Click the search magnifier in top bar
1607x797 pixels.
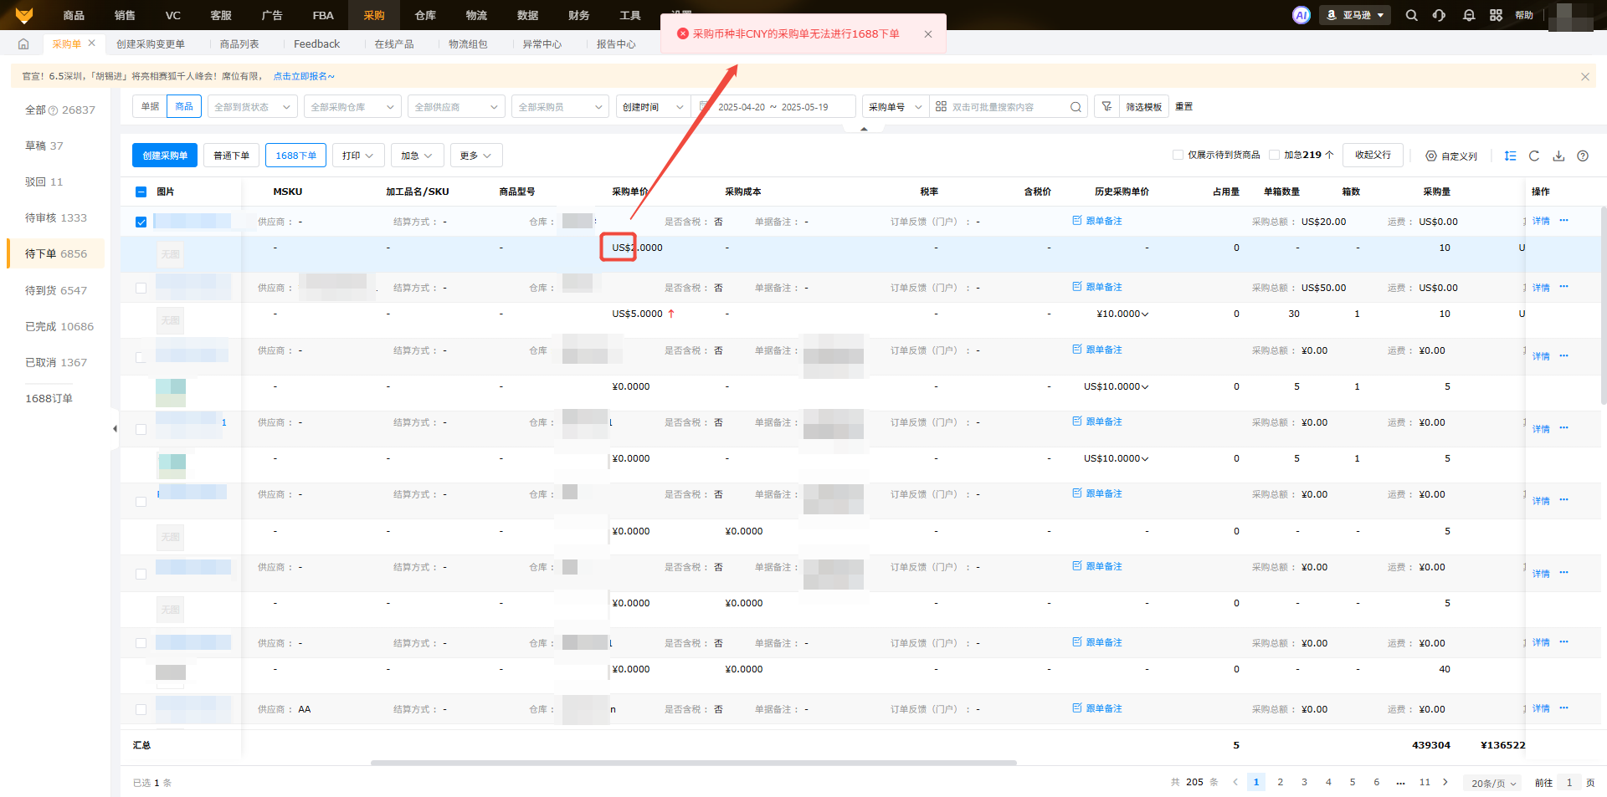[1411, 15]
